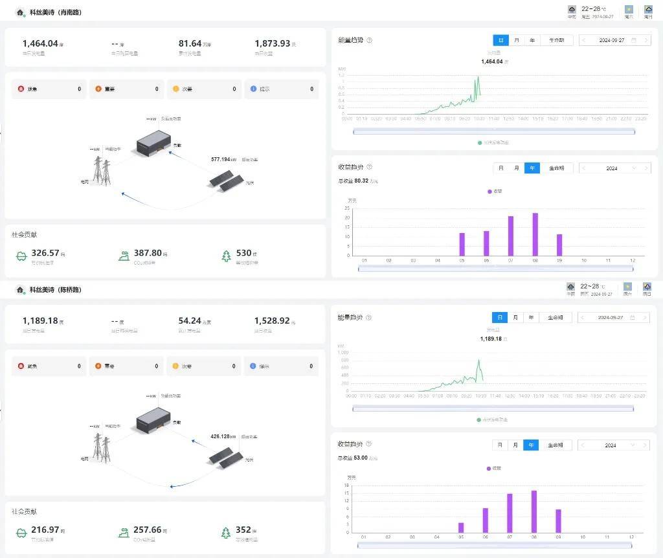Click the solar panel (光伏) graphic in the 肖南路 diagram
The height and width of the screenshot is (558, 663).
point(226,181)
